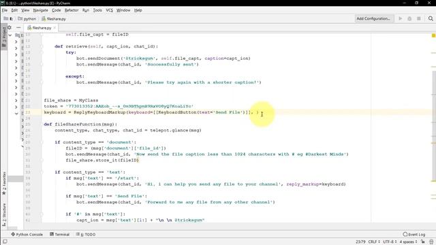Close the fileshare.py editor tab
436x245 pixels.
(54, 28)
